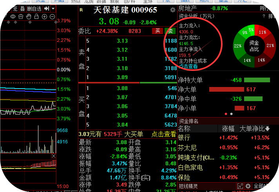Open the 点击查看 holding cost link
The width and height of the screenshot is (279, 192).
tap(188, 66)
